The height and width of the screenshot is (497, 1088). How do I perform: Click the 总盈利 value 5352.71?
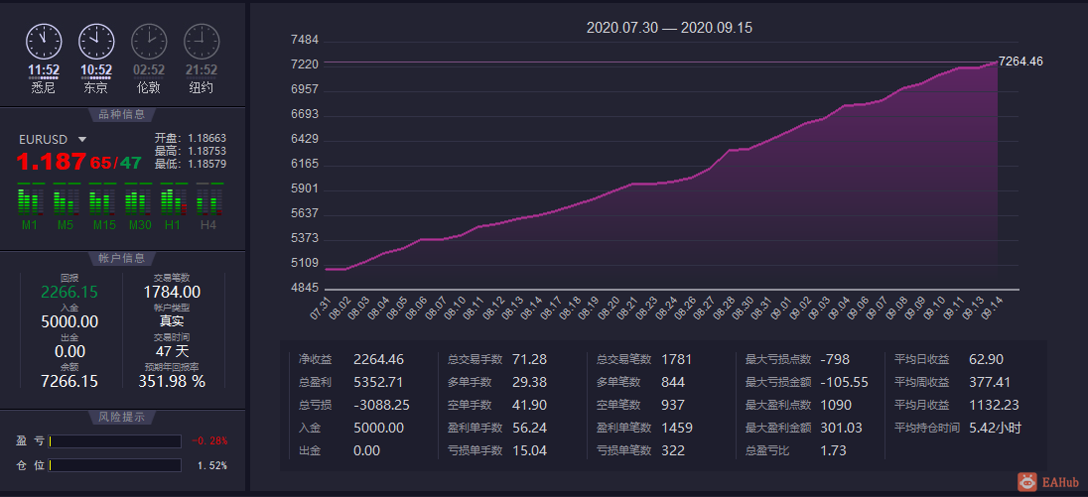378,382
